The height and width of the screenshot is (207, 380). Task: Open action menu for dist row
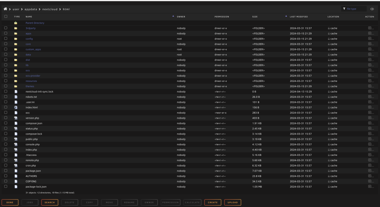pos(370,60)
